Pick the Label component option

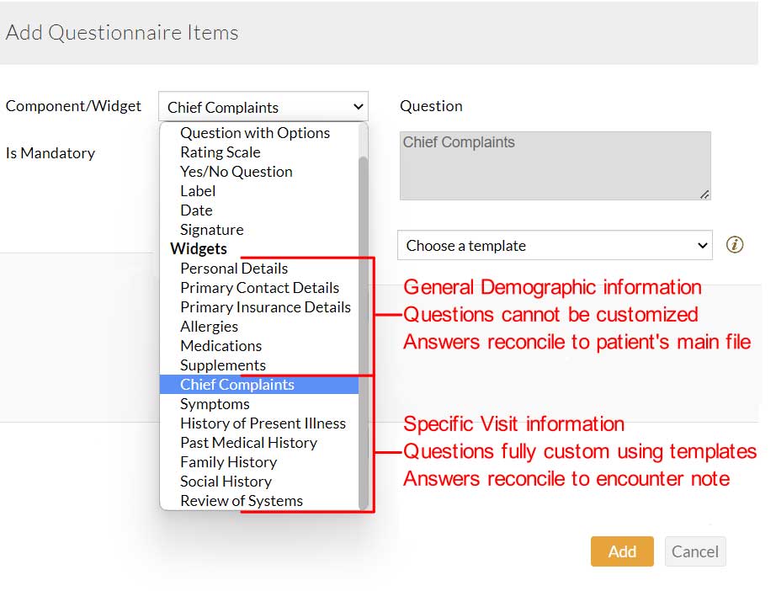point(198,191)
